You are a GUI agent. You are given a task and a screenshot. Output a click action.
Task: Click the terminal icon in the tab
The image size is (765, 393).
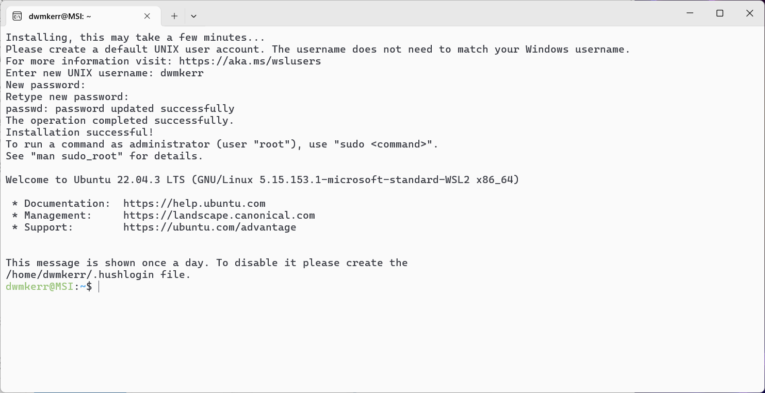click(17, 16)
